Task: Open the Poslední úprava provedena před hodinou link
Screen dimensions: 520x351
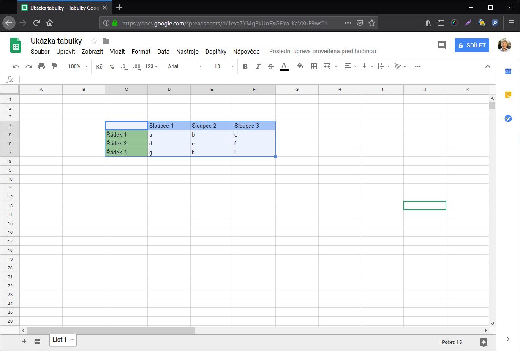Action: pos(322,52)
